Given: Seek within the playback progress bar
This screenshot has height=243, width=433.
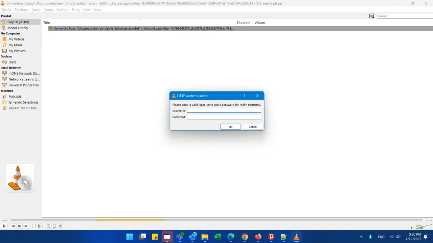Looking at the screenshot, I should coord(216,220).
